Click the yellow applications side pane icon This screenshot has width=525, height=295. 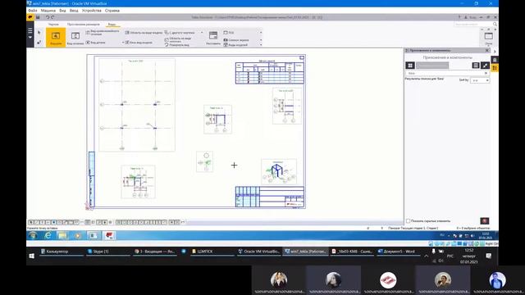pyautogui.click(x=495, y=68)
